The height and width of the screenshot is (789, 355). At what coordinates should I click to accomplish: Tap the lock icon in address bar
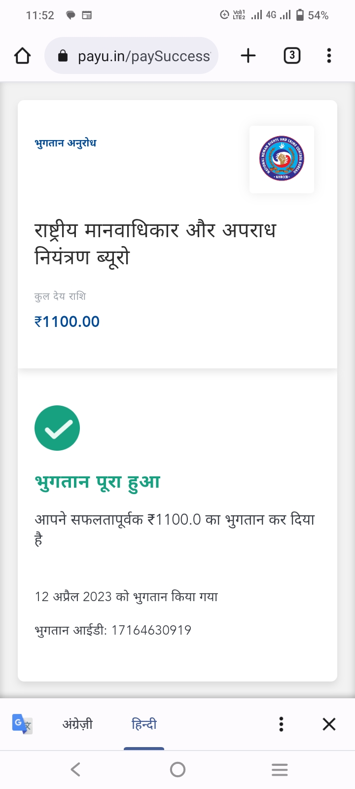pos(63,56)
